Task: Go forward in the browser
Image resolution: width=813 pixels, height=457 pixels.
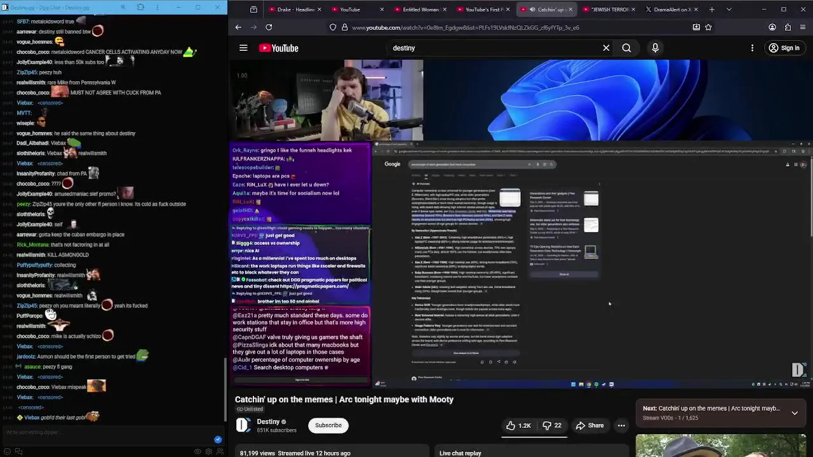Action: (253, 27)
